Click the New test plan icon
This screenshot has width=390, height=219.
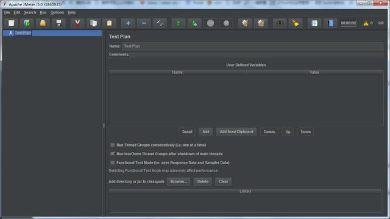pos(11,23)
